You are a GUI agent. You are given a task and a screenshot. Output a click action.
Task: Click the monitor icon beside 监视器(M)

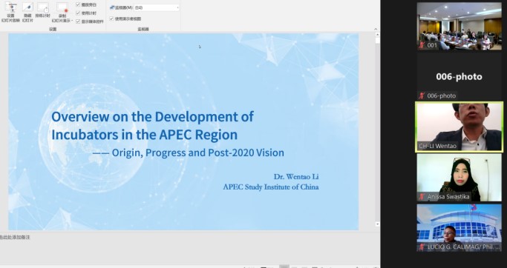tap(112, 7)
